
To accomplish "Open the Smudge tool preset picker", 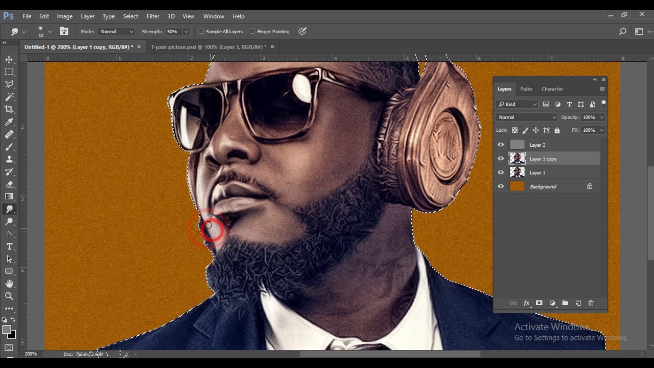I will [x=17, y=32].
